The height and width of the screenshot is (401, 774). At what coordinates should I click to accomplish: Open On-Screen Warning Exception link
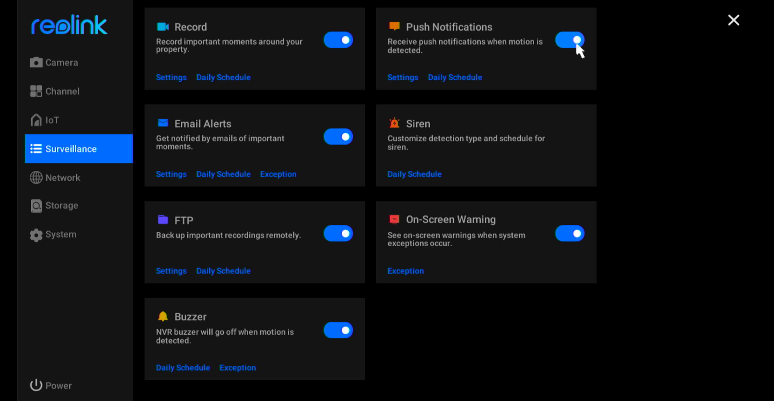(x=406, y=271)
